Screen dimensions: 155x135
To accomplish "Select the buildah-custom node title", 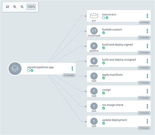I will 112,30.
